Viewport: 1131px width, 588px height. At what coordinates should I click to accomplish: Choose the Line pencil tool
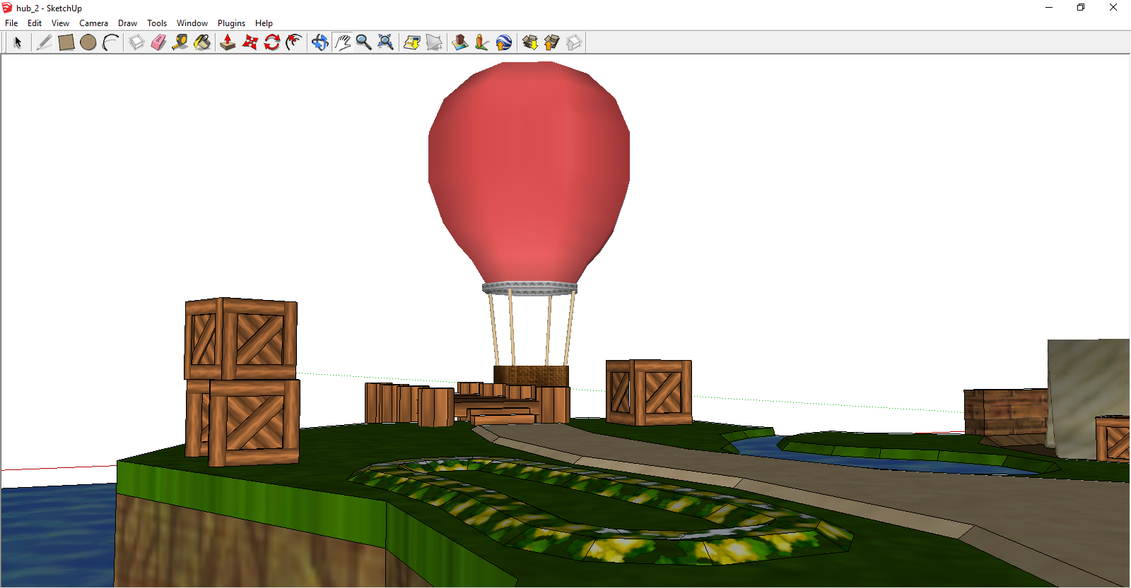(x=45, y=42)
